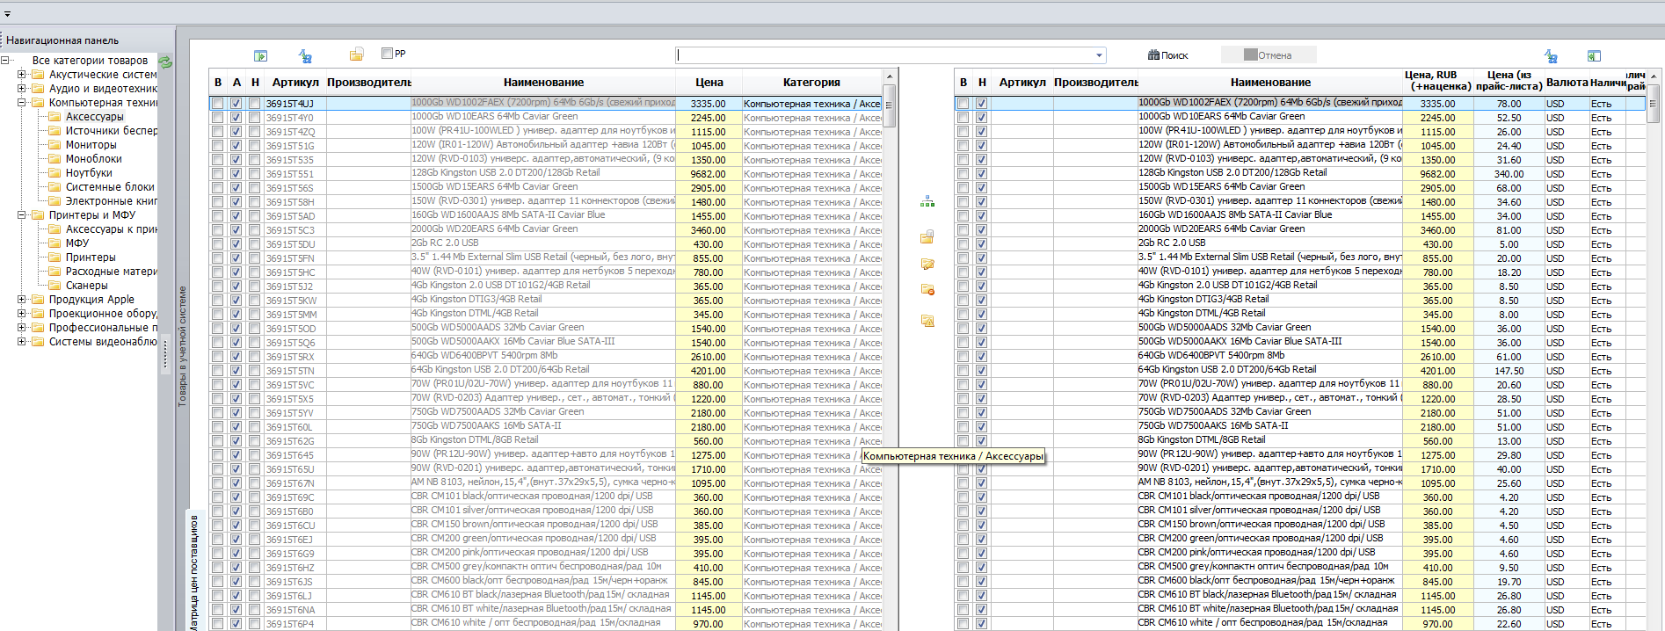This screenshot has height=631, width=1665.
Task: Click the sort A-Z icon above the left table
Action: (x=305, y=56)
